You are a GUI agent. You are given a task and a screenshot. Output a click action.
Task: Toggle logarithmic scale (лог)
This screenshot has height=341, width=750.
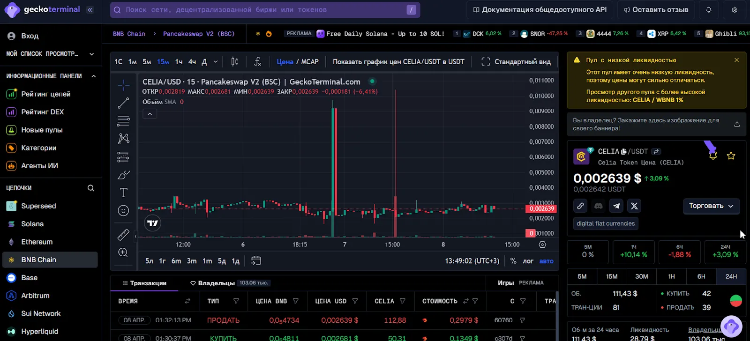528,261
